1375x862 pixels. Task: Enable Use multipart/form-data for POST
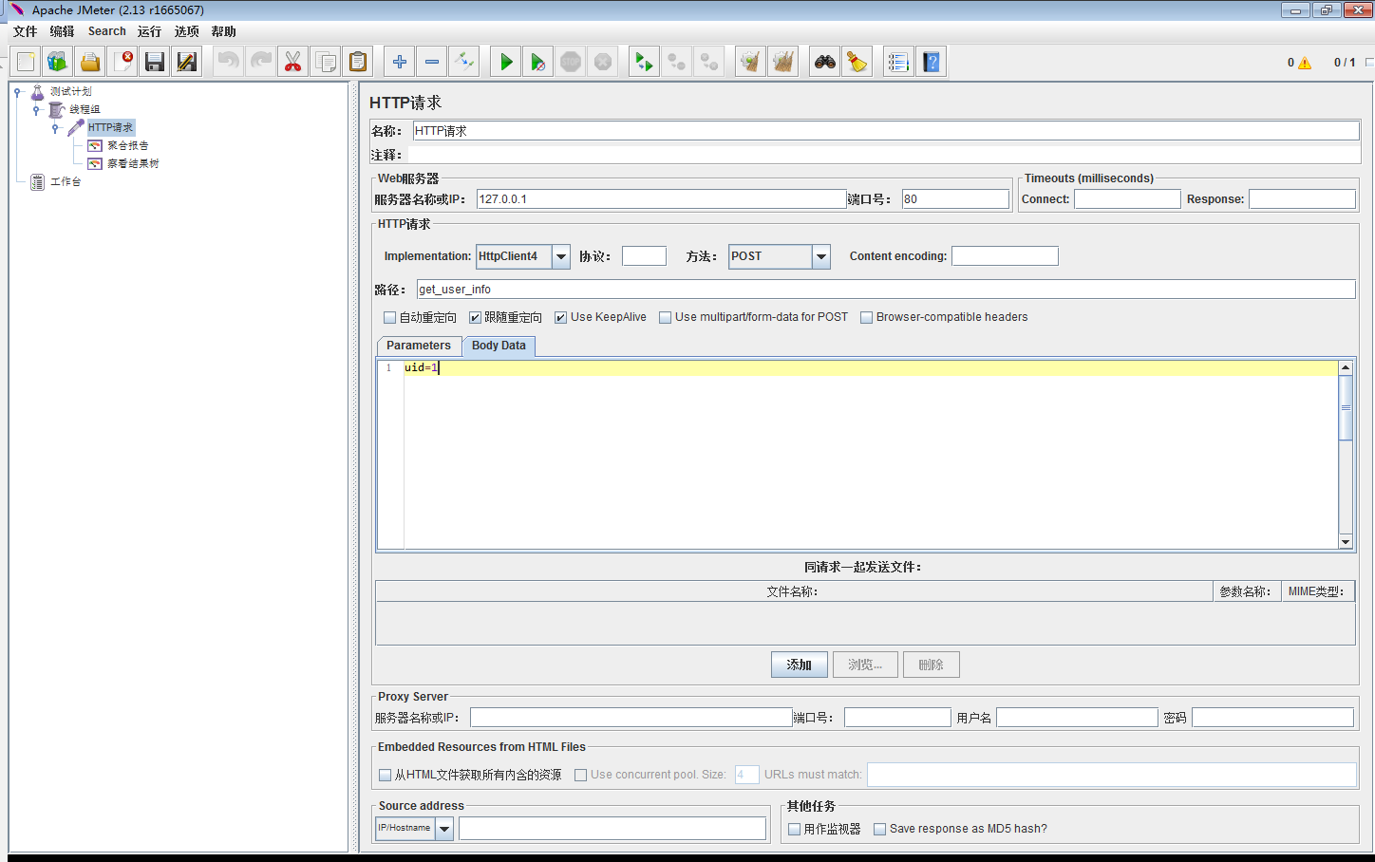click(x=666, y=317)
